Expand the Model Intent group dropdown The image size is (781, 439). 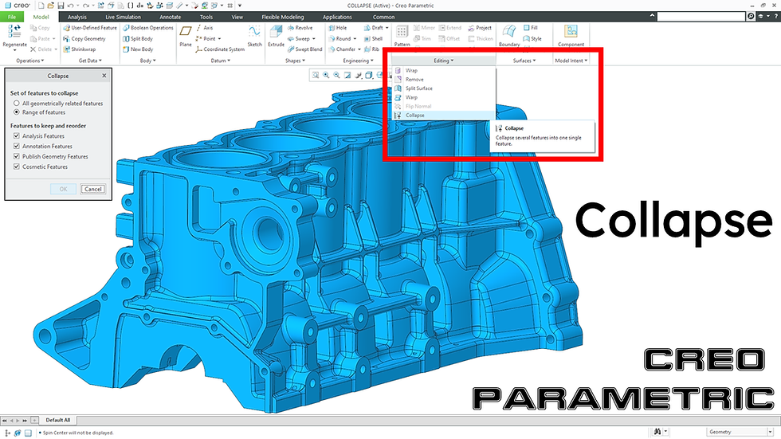click(x=571, y=61)
